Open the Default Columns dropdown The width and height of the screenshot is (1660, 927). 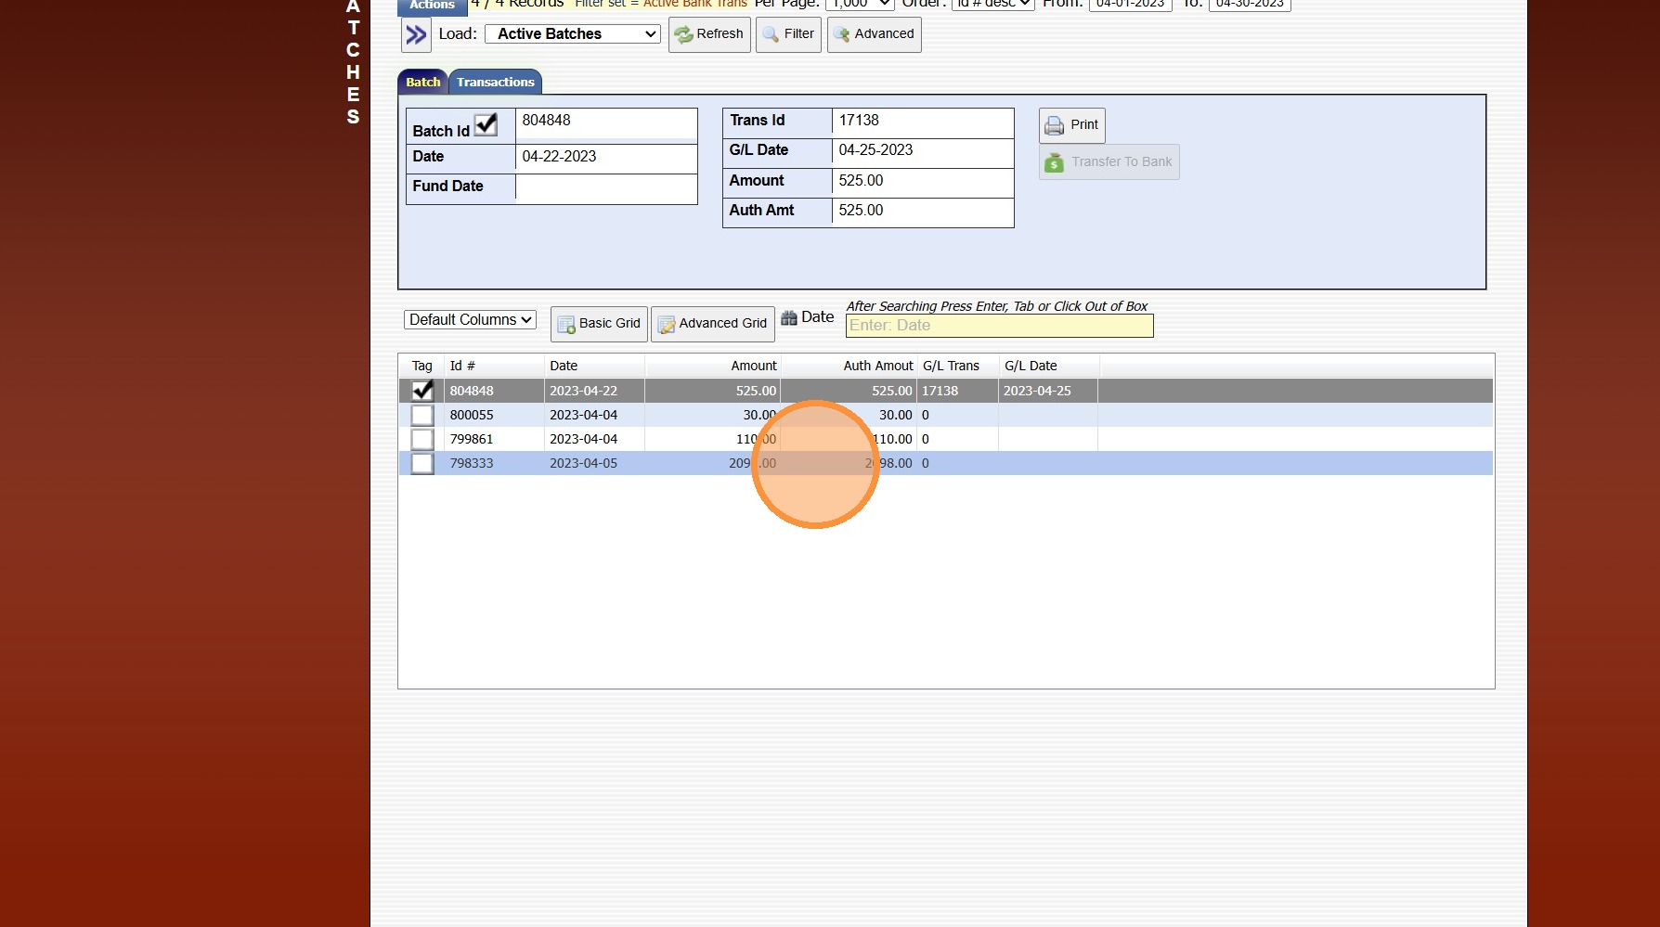click(470, 320)
